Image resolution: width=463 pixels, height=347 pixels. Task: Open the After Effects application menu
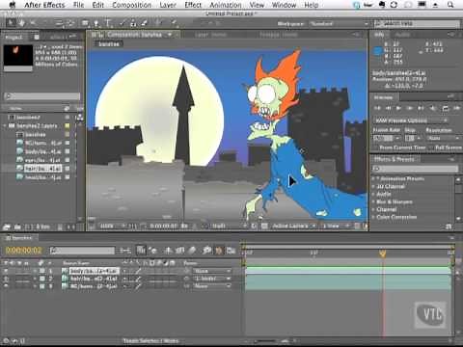coord(44,5)
